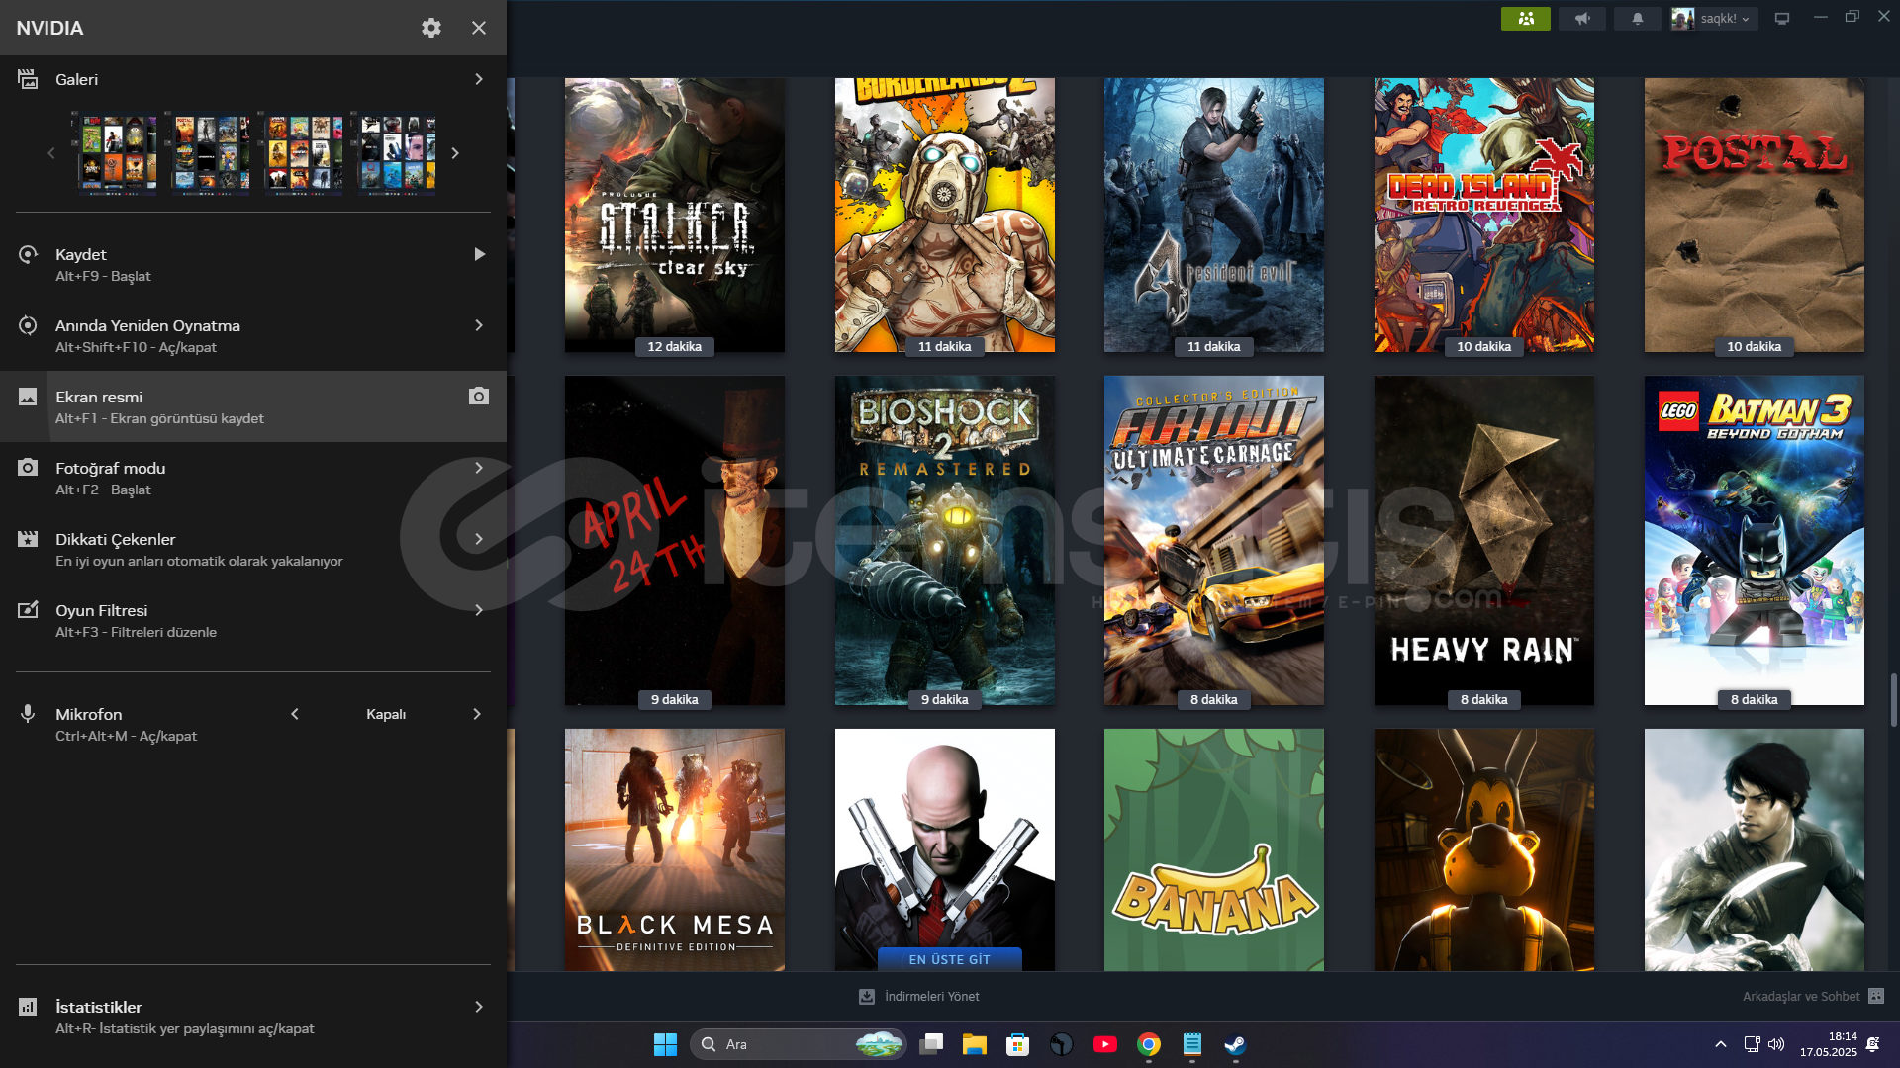Screen dimensions: 1900x1068
Task: Capture screenshot with the camera icon
Action: coord(479,396)
